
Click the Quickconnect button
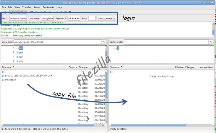[x=105, y=19]
